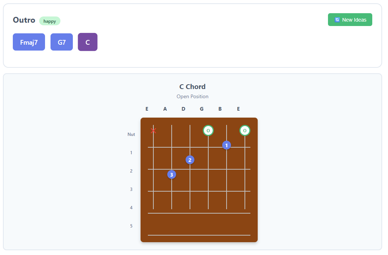Select finger marker 2 on the D string
Viewport: 388px width, 255px height.
pyautogui.click(x=190, y=160)
